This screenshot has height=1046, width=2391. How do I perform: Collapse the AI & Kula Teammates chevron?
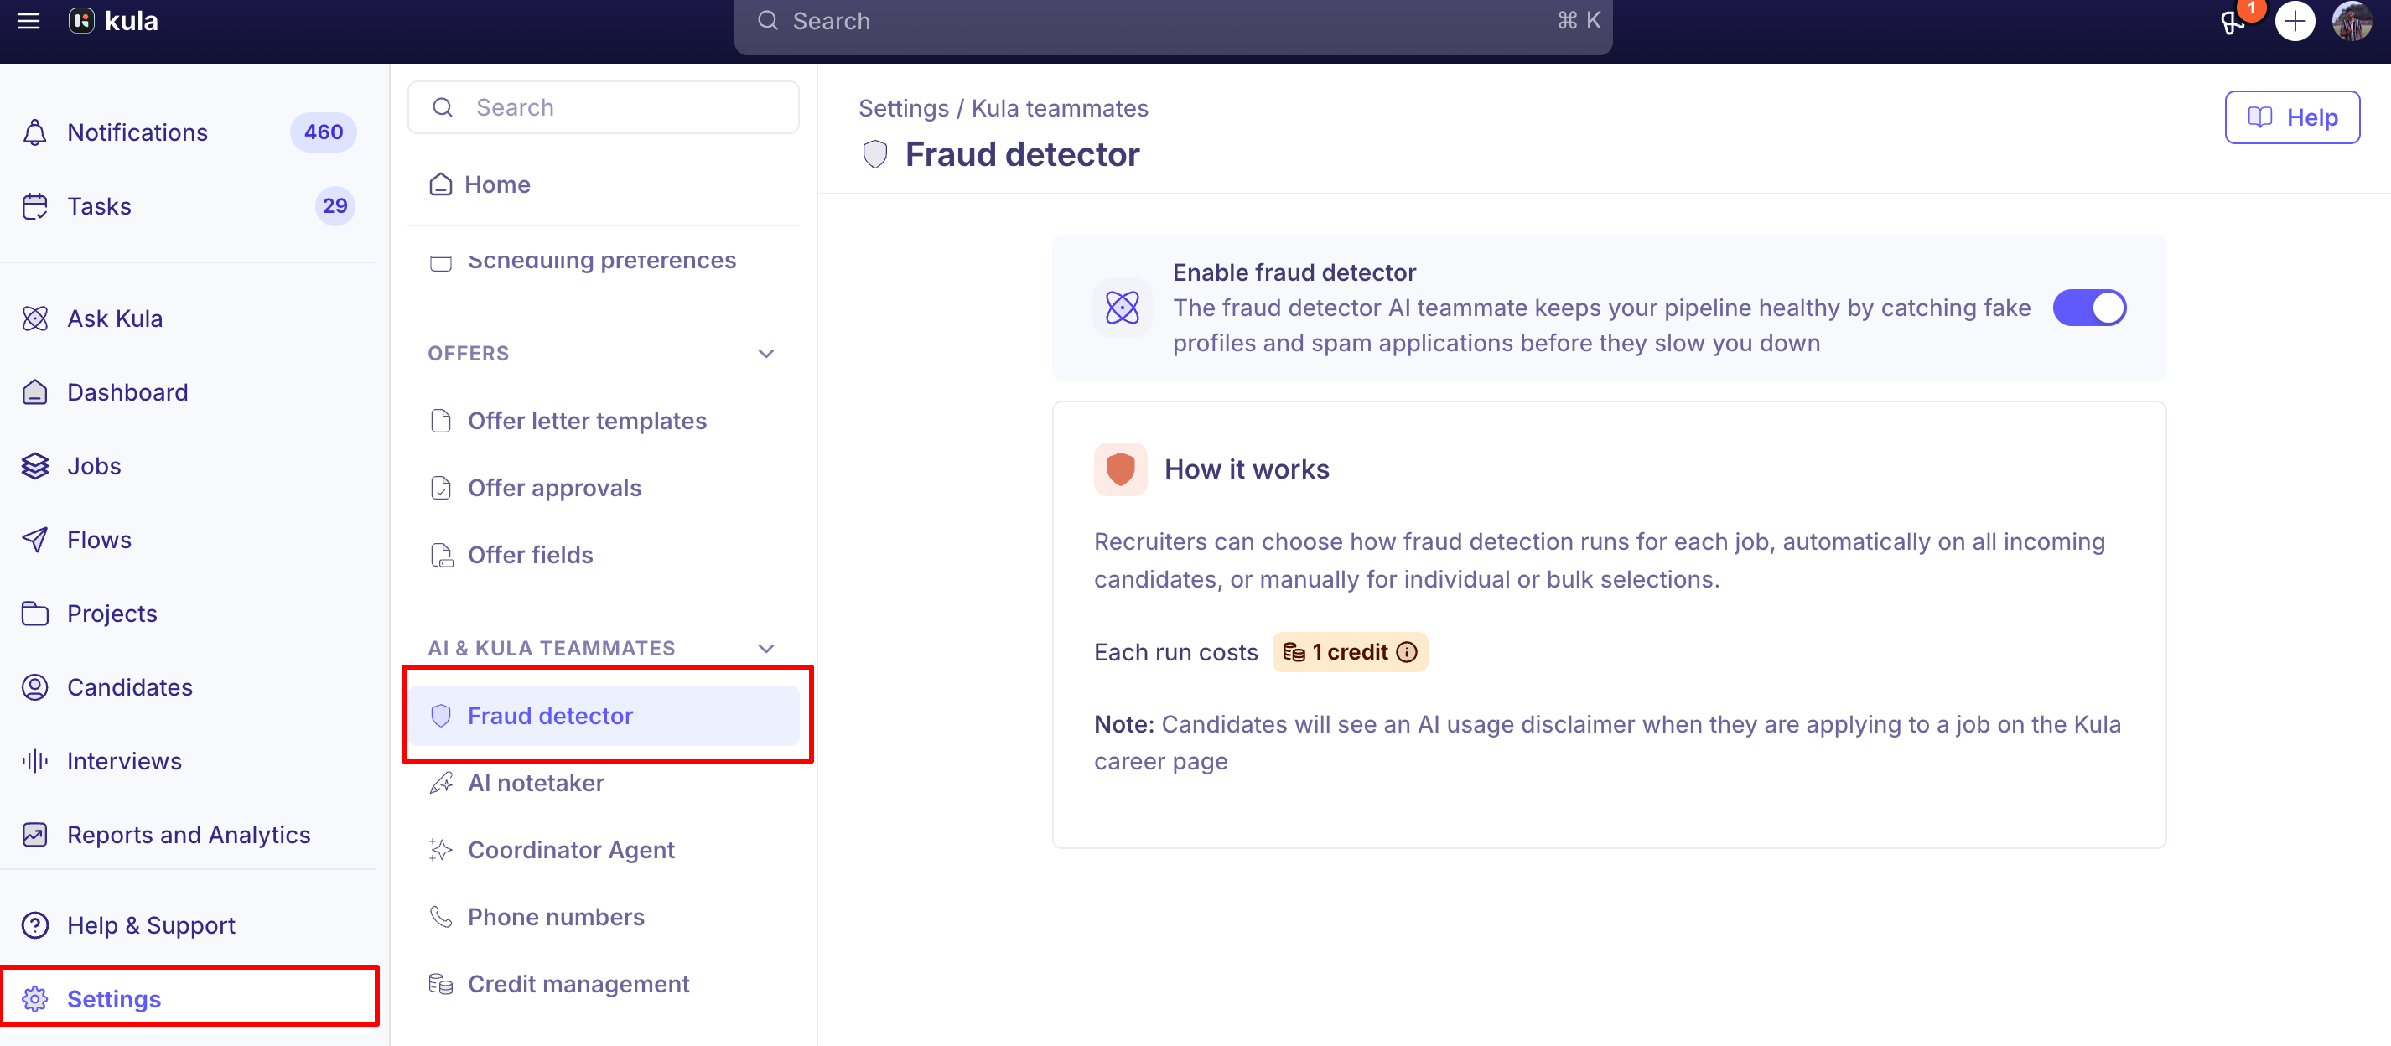point(765,649)
